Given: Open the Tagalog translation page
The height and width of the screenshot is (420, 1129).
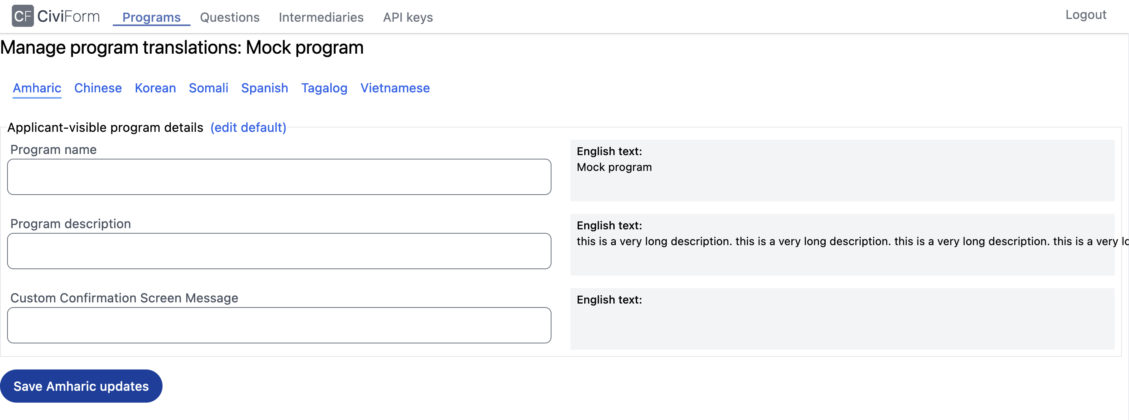Looking at the screenshot, I should [324, 88].
